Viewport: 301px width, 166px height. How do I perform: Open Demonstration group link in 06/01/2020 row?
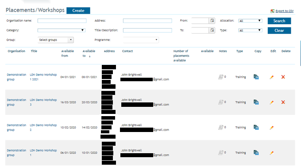pyautogui.click(x=16, y=153)
